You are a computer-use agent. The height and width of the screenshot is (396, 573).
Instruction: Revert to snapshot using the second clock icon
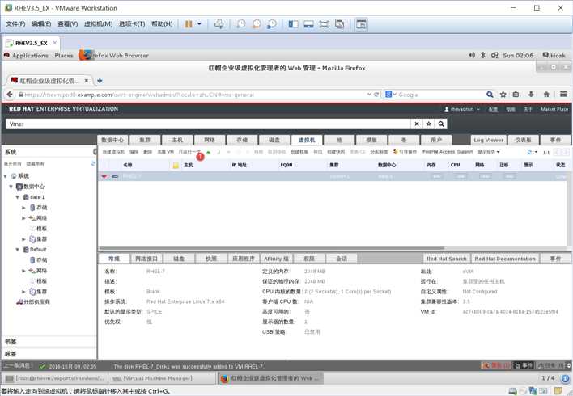257,24
